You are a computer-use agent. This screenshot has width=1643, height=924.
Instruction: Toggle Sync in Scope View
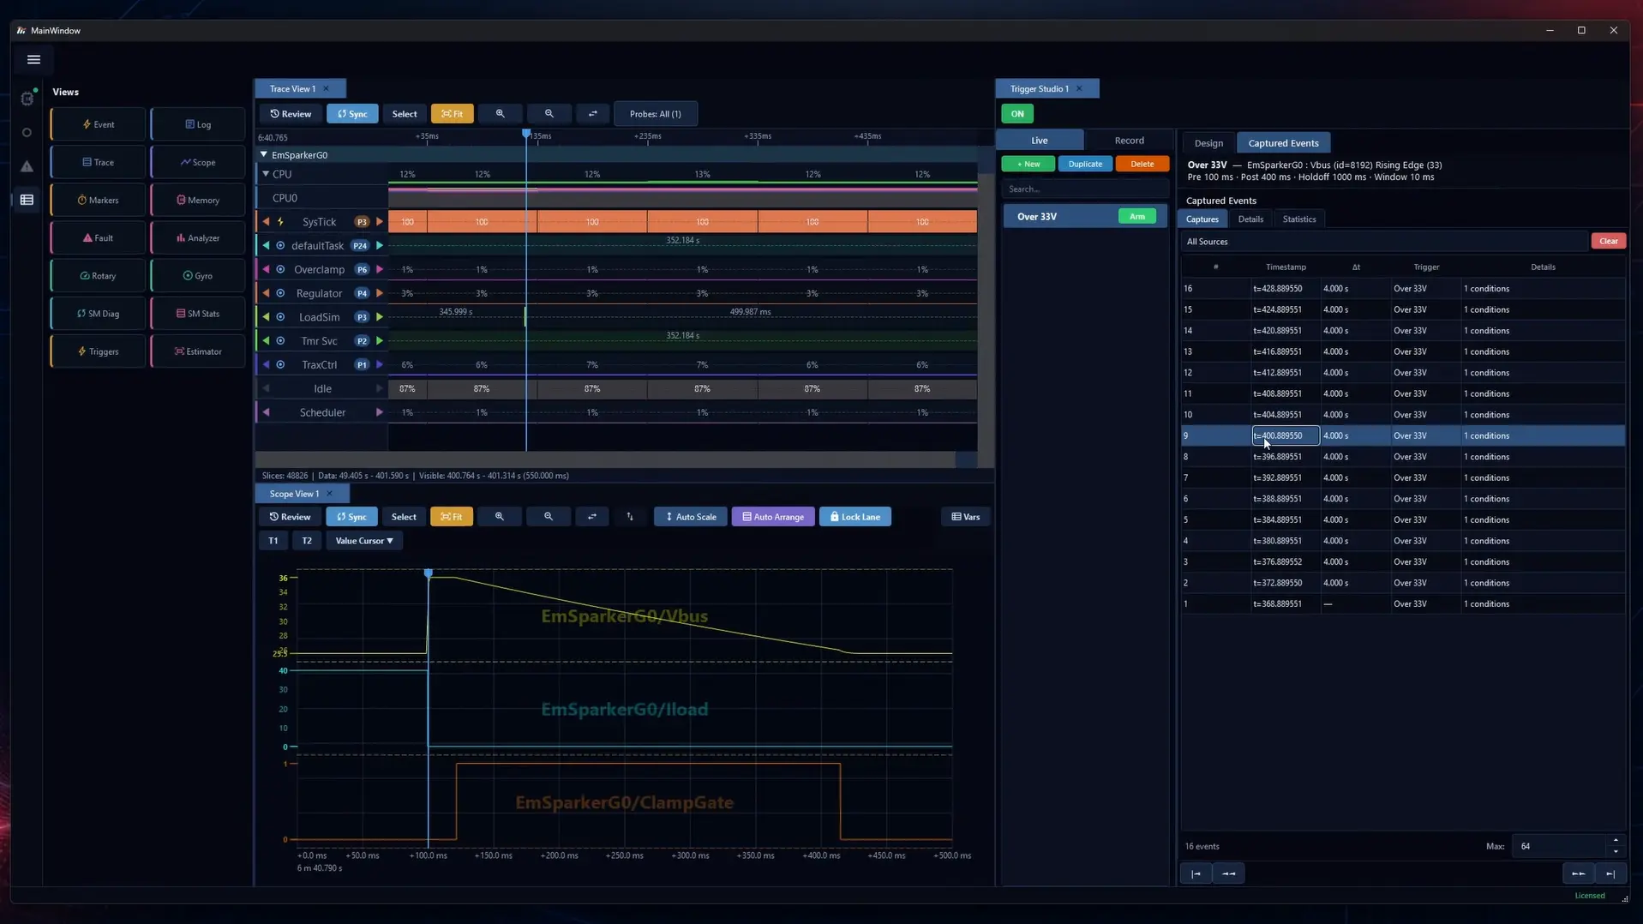click(x=351, y=517)
